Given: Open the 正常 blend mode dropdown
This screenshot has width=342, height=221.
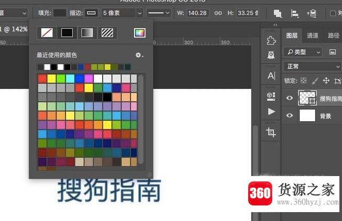Looking at the screenshot, I should tap(313, 66).
